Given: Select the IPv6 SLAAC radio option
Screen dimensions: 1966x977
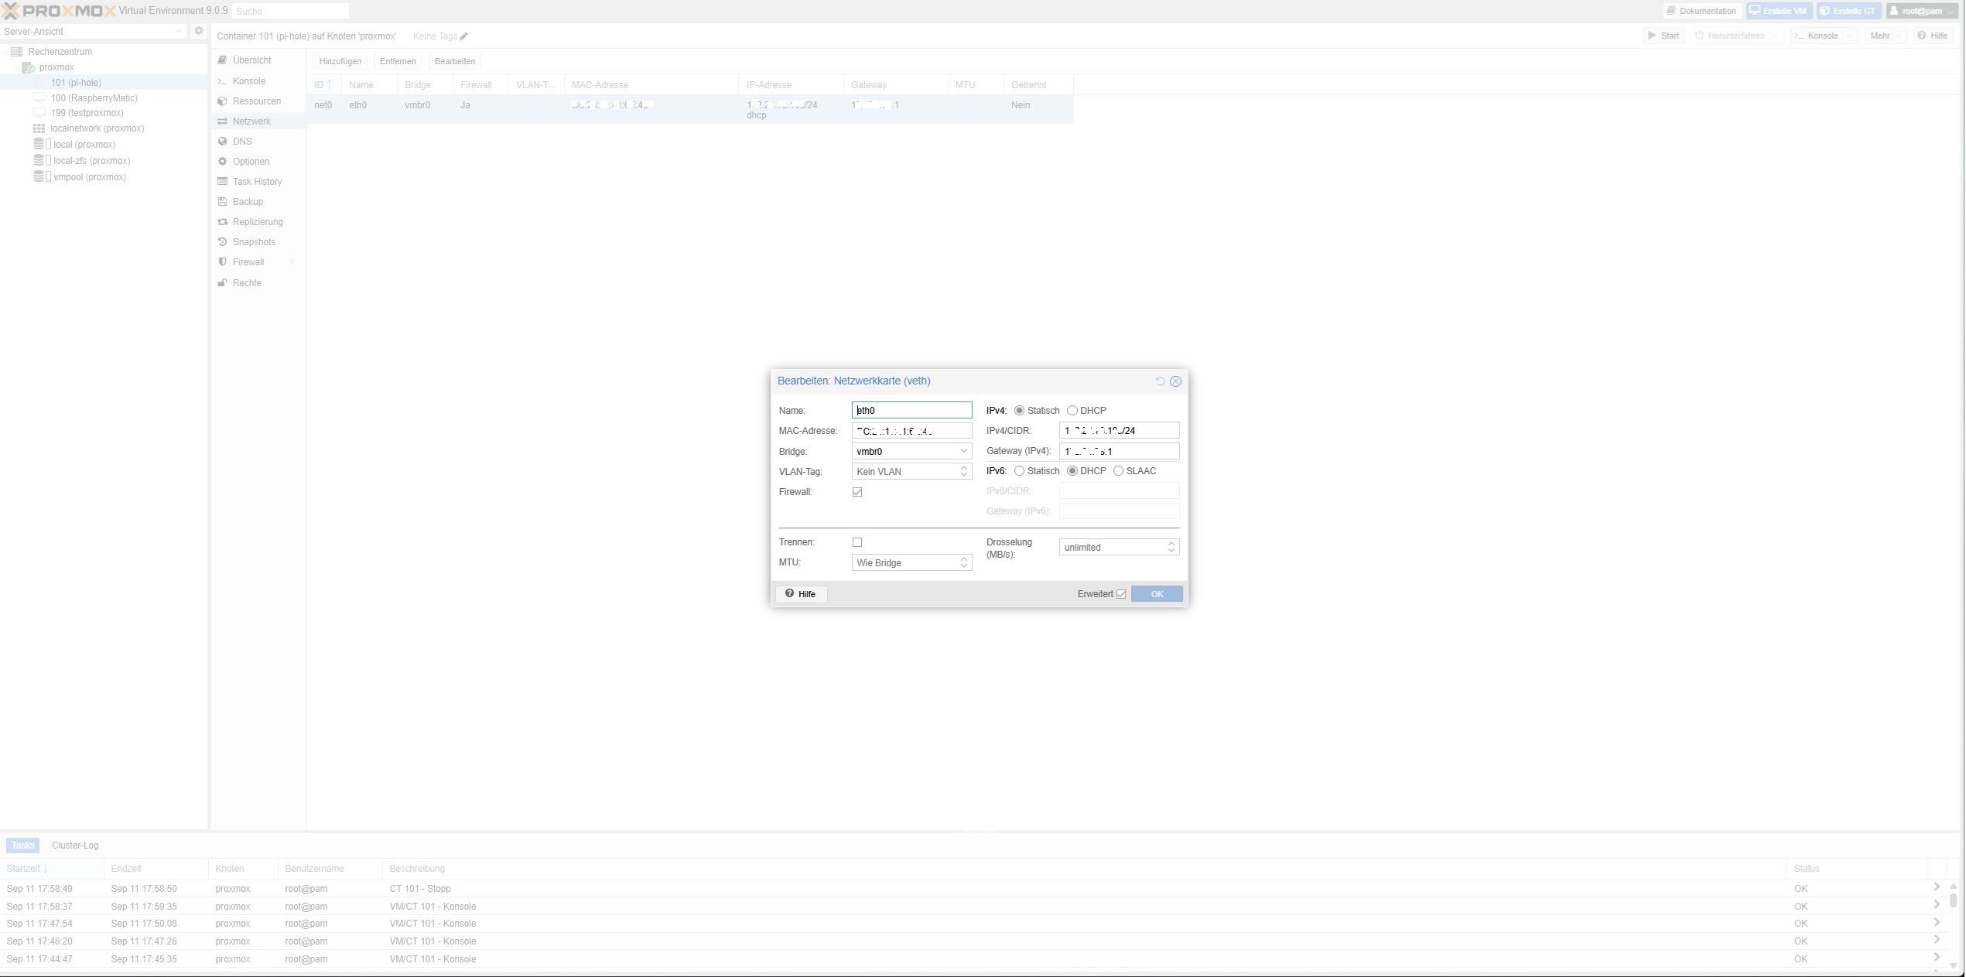Looking at the screenshot, I should pos(1118,471).
